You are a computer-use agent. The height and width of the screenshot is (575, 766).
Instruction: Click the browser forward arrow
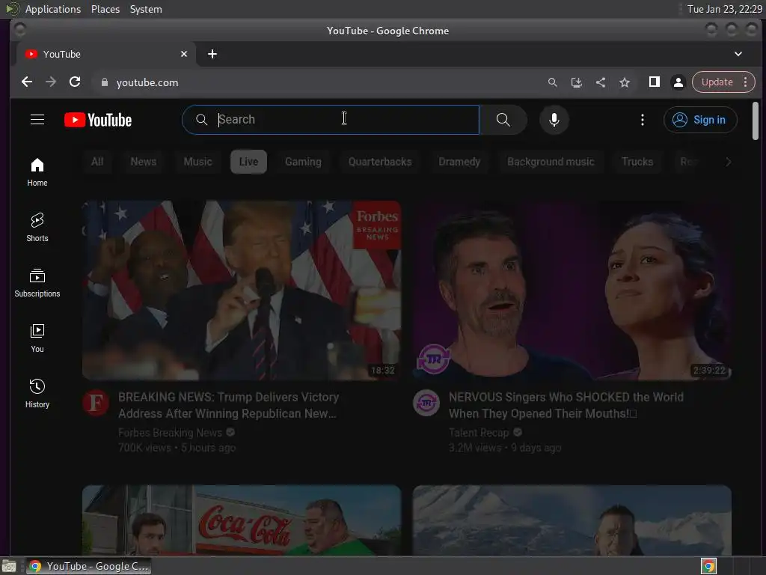51,82
